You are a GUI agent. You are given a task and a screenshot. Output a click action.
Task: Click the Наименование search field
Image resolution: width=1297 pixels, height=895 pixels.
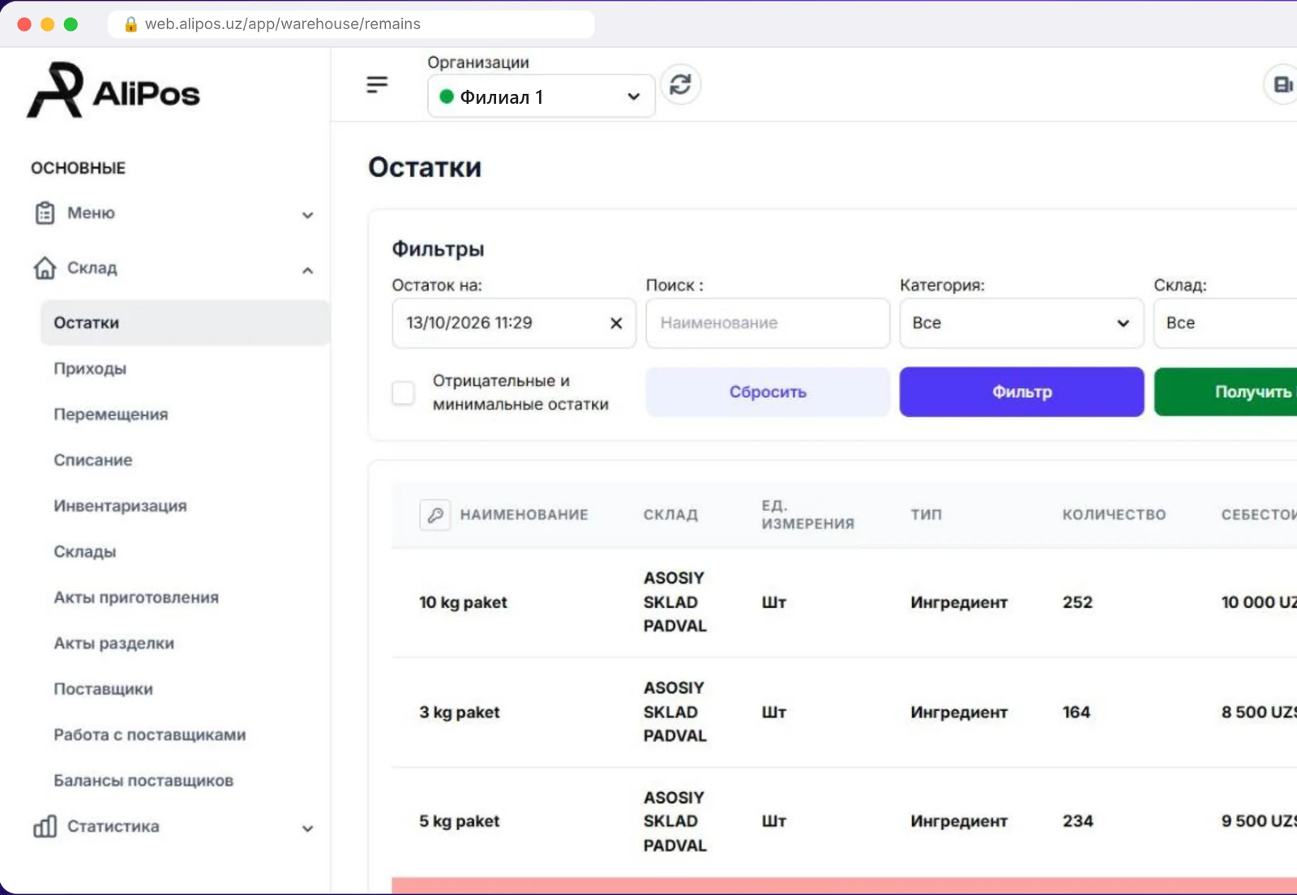click(768, 323)
